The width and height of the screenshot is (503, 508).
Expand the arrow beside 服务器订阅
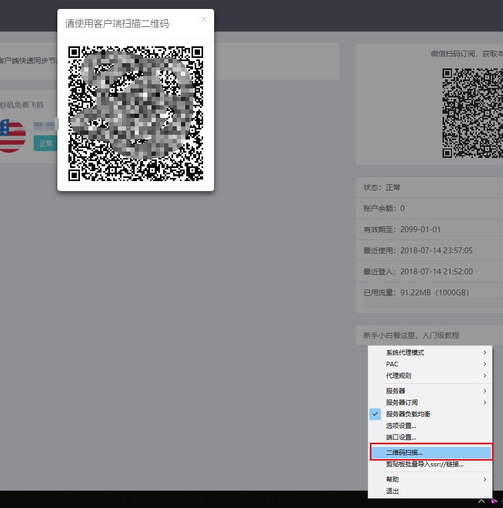tap(485, 403)
